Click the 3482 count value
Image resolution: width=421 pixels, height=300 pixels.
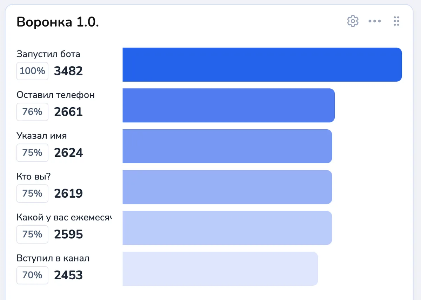click(x=68, y=71)
